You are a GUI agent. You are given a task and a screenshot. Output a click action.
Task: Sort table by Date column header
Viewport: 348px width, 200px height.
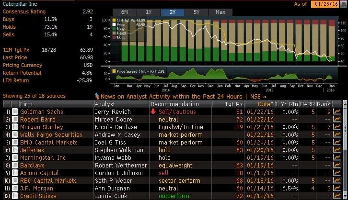pos(259,104)
